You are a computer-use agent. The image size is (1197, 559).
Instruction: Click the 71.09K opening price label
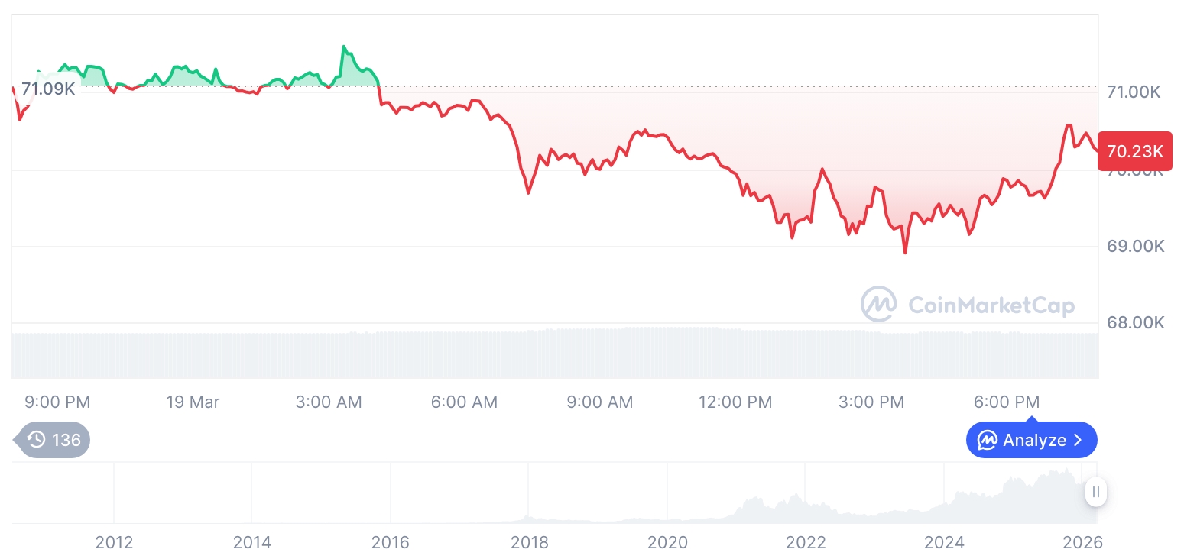48,89
